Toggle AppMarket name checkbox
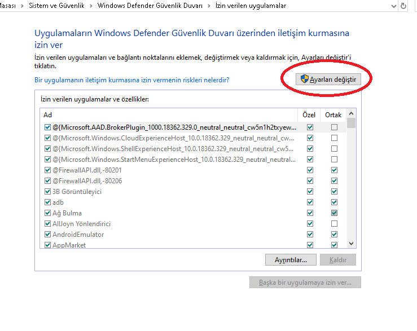 coord(47,245)
